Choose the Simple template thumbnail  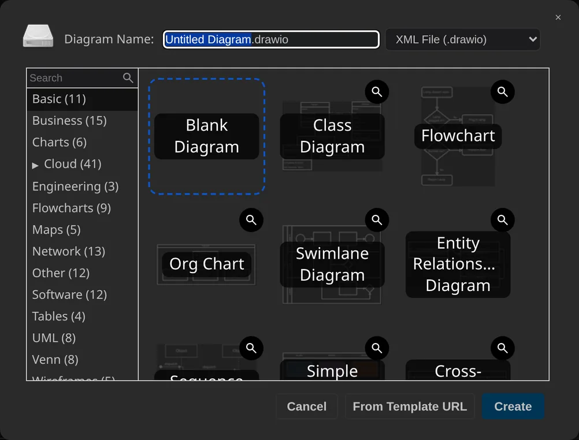(332, 367)
